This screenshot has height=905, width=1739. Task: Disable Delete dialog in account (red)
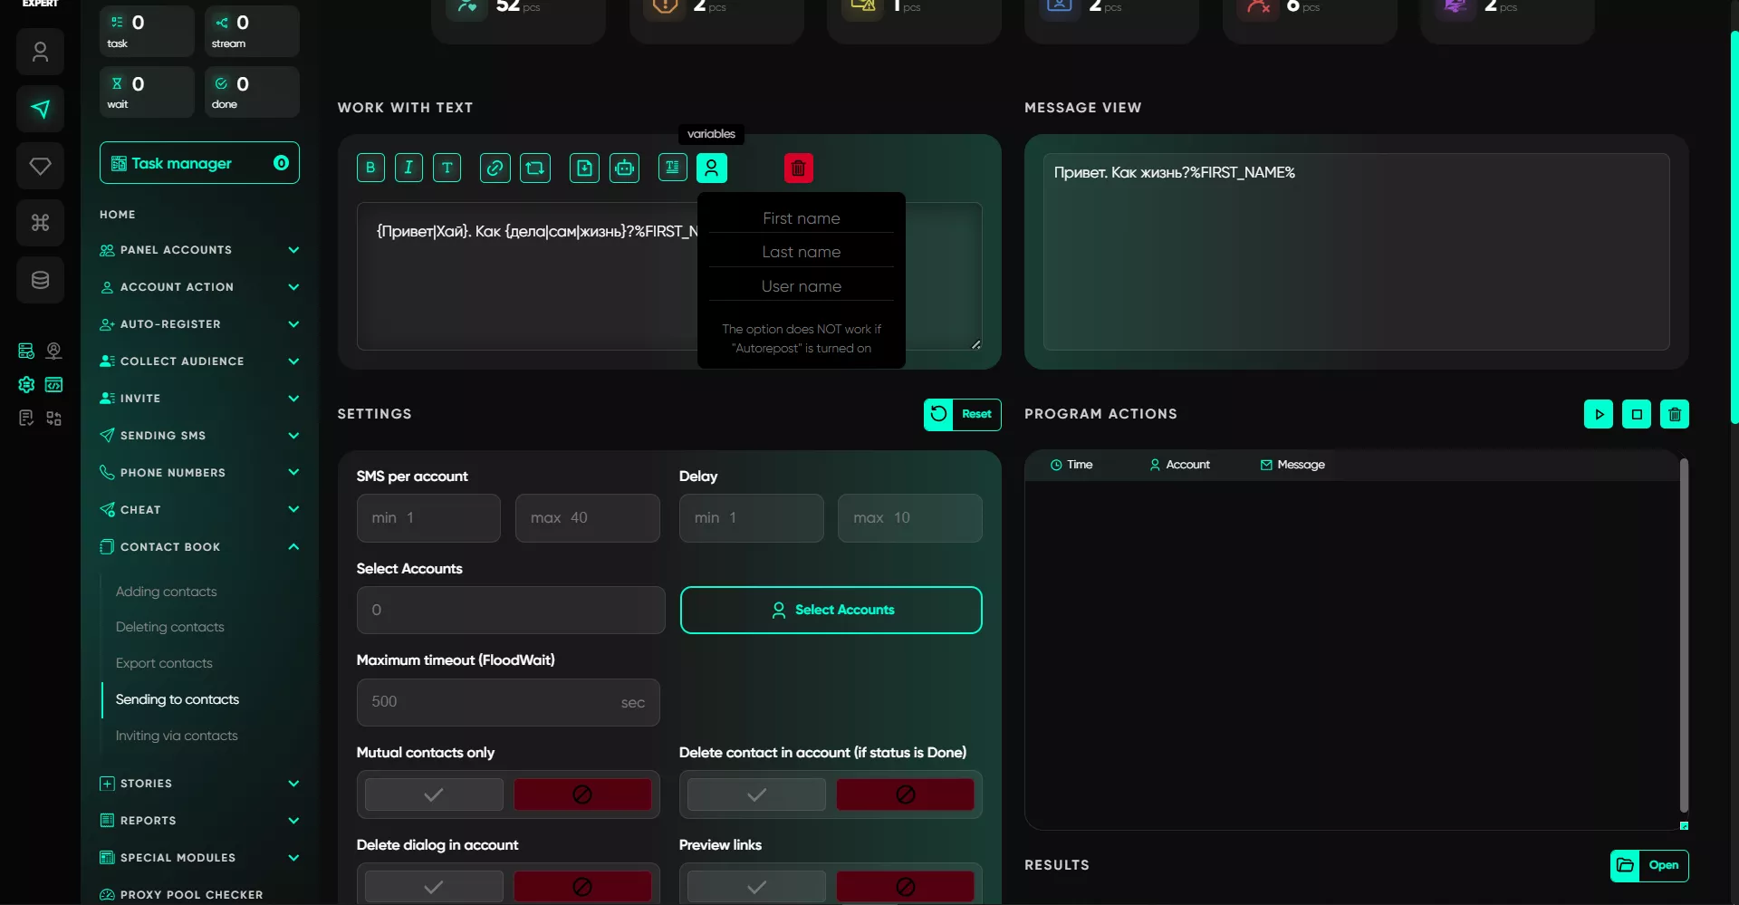[582, 887]
